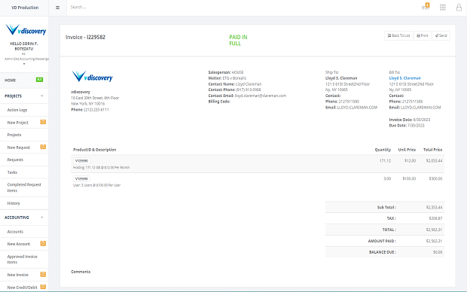Screen dimensions: 467x292
Task: Click the Send button
Action: tap(441, 35)
